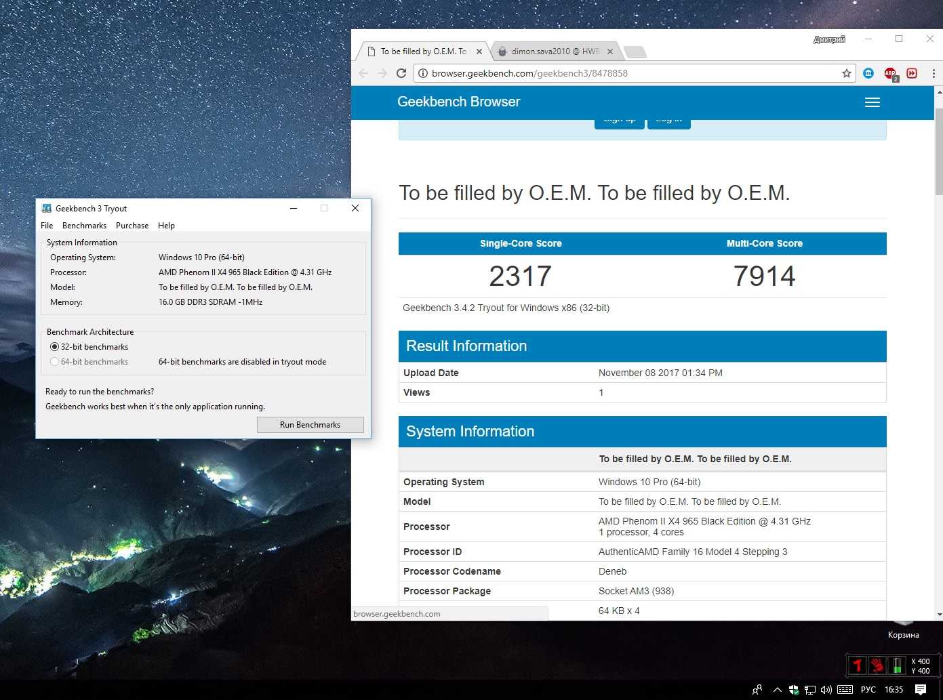Show hidden tray icons chevron
Screen dimensions: 943x700
778,690
